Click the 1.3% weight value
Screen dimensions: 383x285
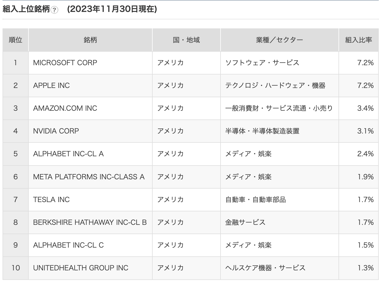point(366,268)
